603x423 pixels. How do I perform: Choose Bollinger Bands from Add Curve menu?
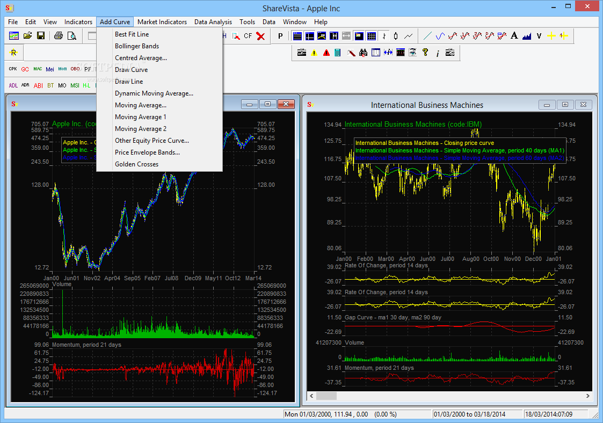point(137,46)
